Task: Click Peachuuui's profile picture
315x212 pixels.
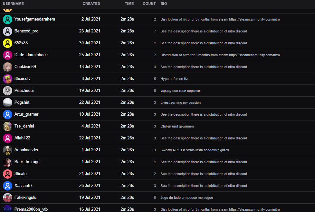Action: [x=7, y=91]
